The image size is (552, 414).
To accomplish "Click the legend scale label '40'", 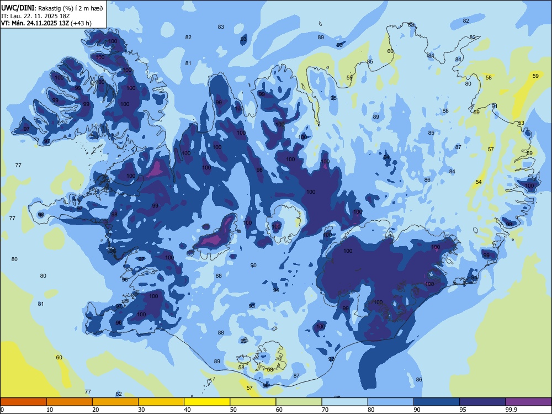I will pyautogui.click(x=187, y=410).
